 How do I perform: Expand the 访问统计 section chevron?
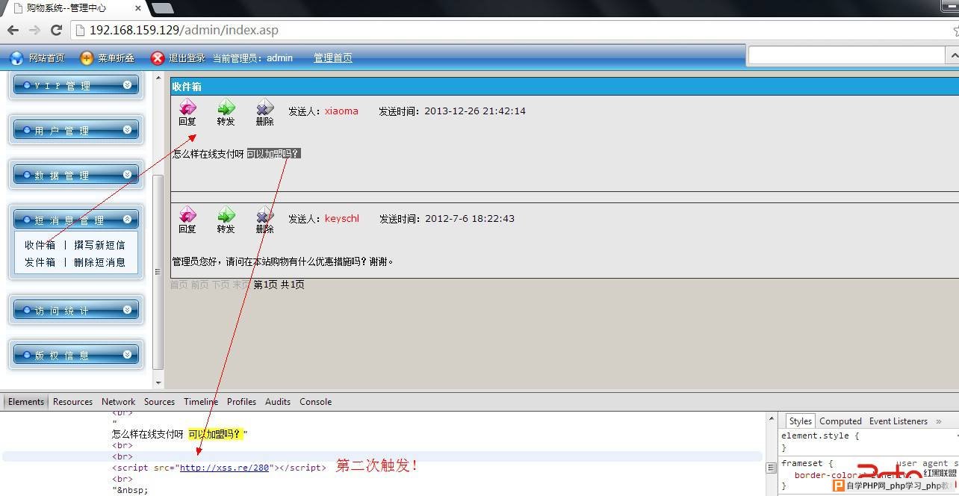click(127, 310)
